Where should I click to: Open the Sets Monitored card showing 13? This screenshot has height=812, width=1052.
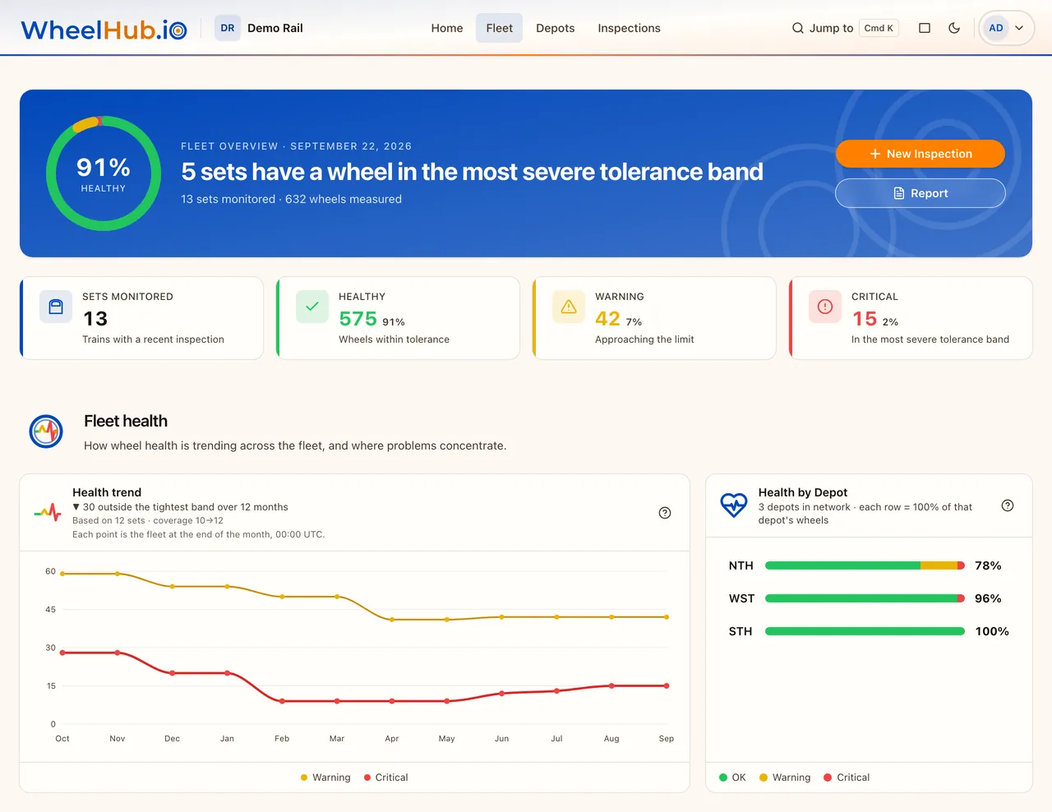[x=141, y=318]
